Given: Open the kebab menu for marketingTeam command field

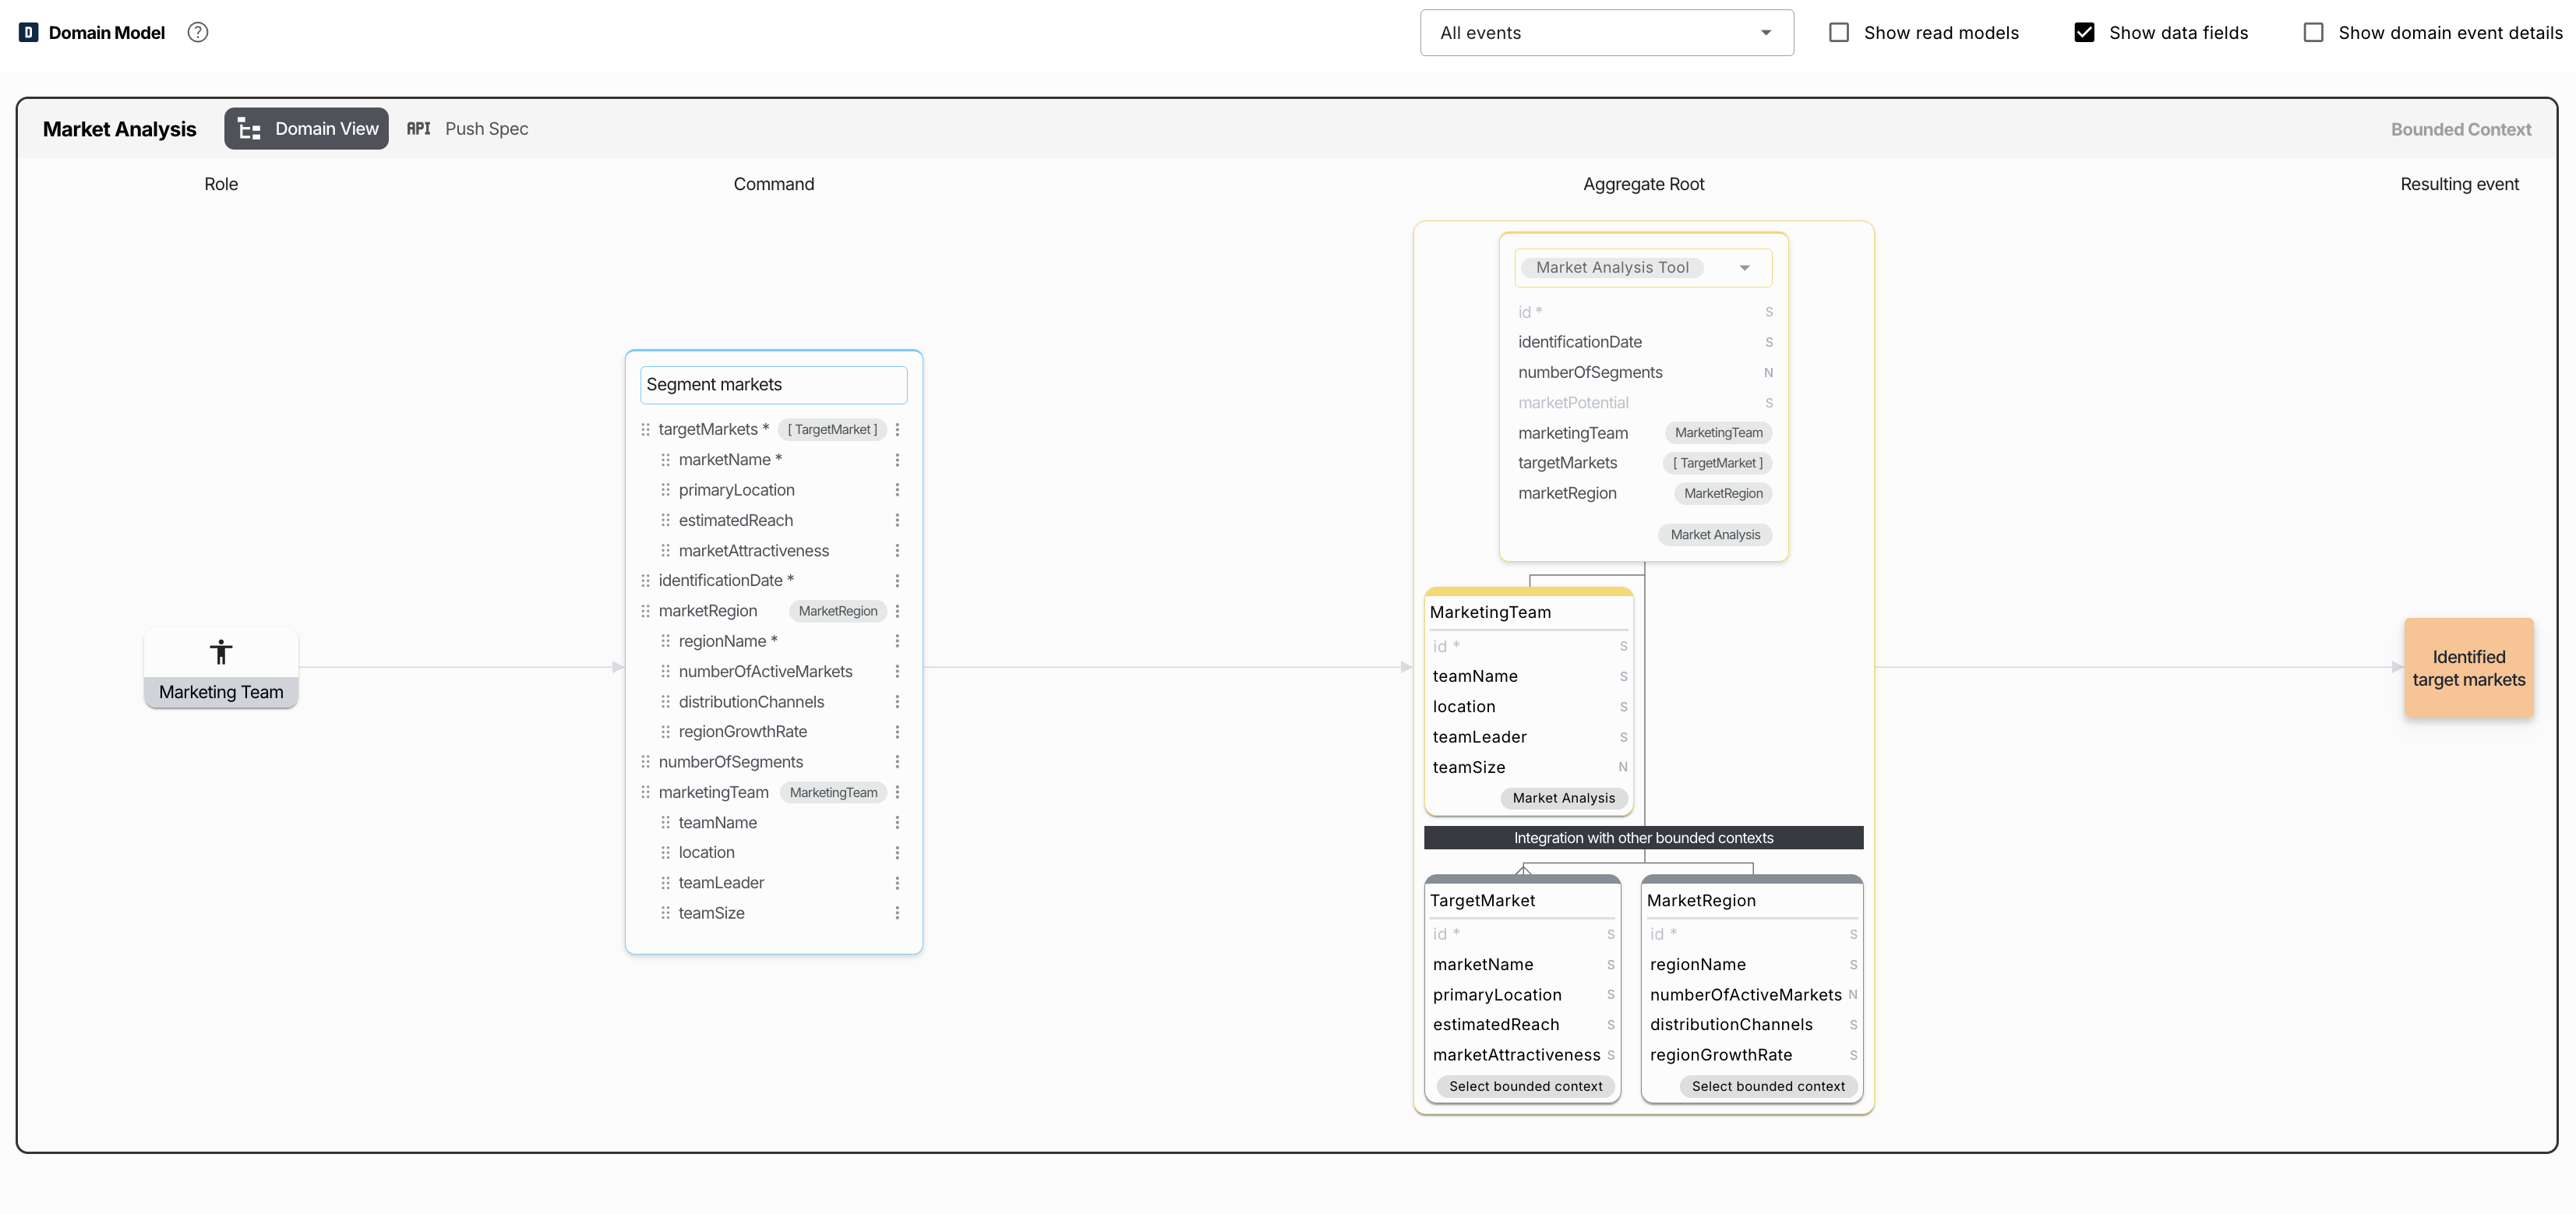Looking at the screenshot, I should coord(897,792).
